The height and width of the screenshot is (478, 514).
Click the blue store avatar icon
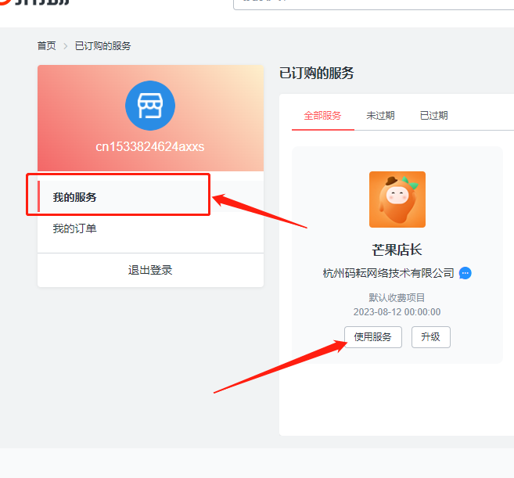point(150,106)
